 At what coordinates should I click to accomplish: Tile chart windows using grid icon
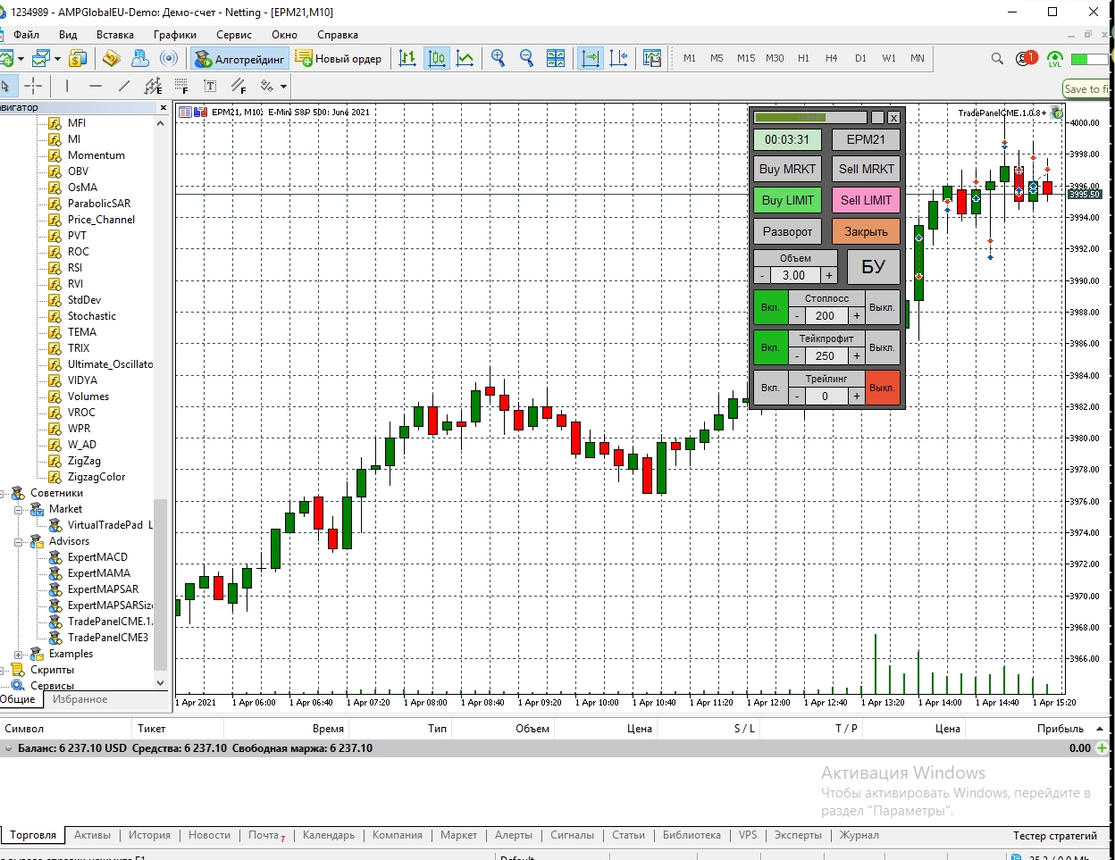(556, 59)
